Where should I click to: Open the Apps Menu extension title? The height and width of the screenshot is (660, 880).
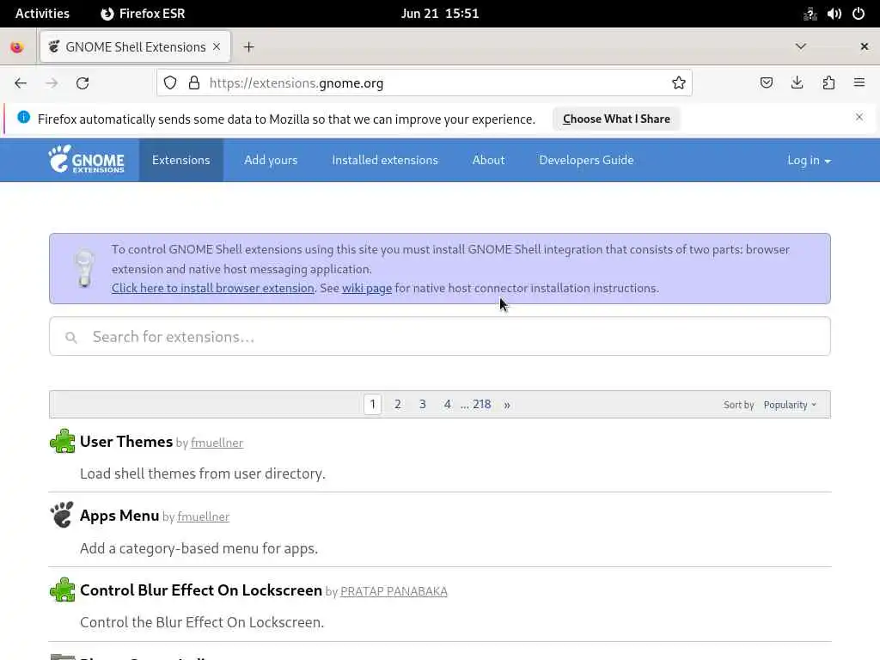tap(119, 516)
